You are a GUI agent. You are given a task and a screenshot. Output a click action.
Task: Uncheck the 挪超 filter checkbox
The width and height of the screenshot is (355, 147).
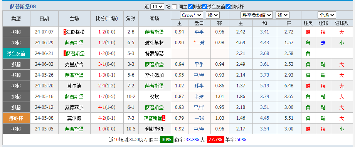click(x=190, y=7)
